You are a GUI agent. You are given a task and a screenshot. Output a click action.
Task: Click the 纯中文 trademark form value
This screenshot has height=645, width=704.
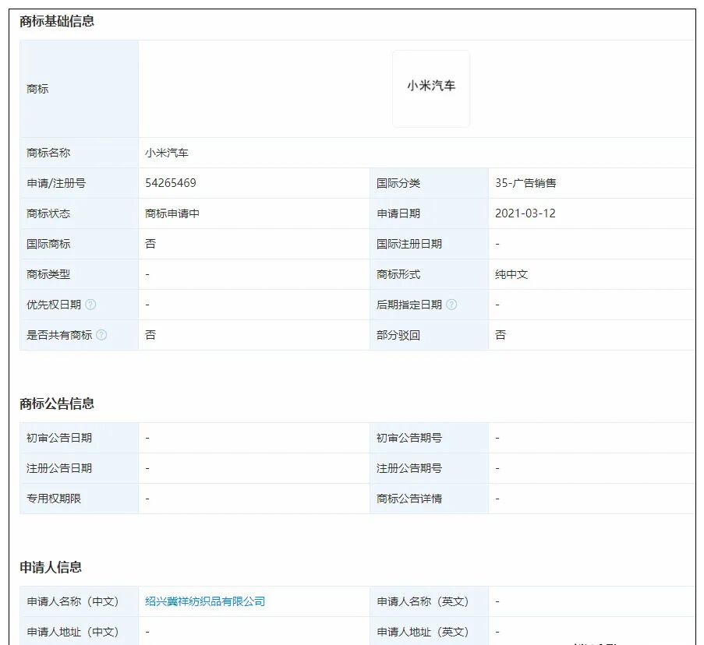click(x=511, y=274)
